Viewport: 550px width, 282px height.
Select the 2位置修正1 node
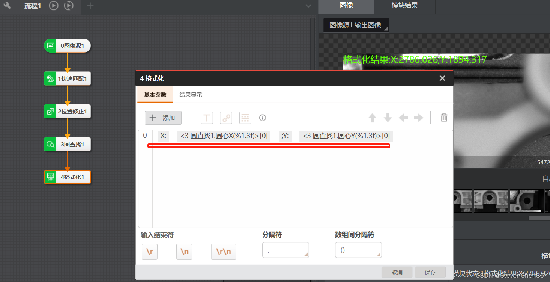(68, 111)
